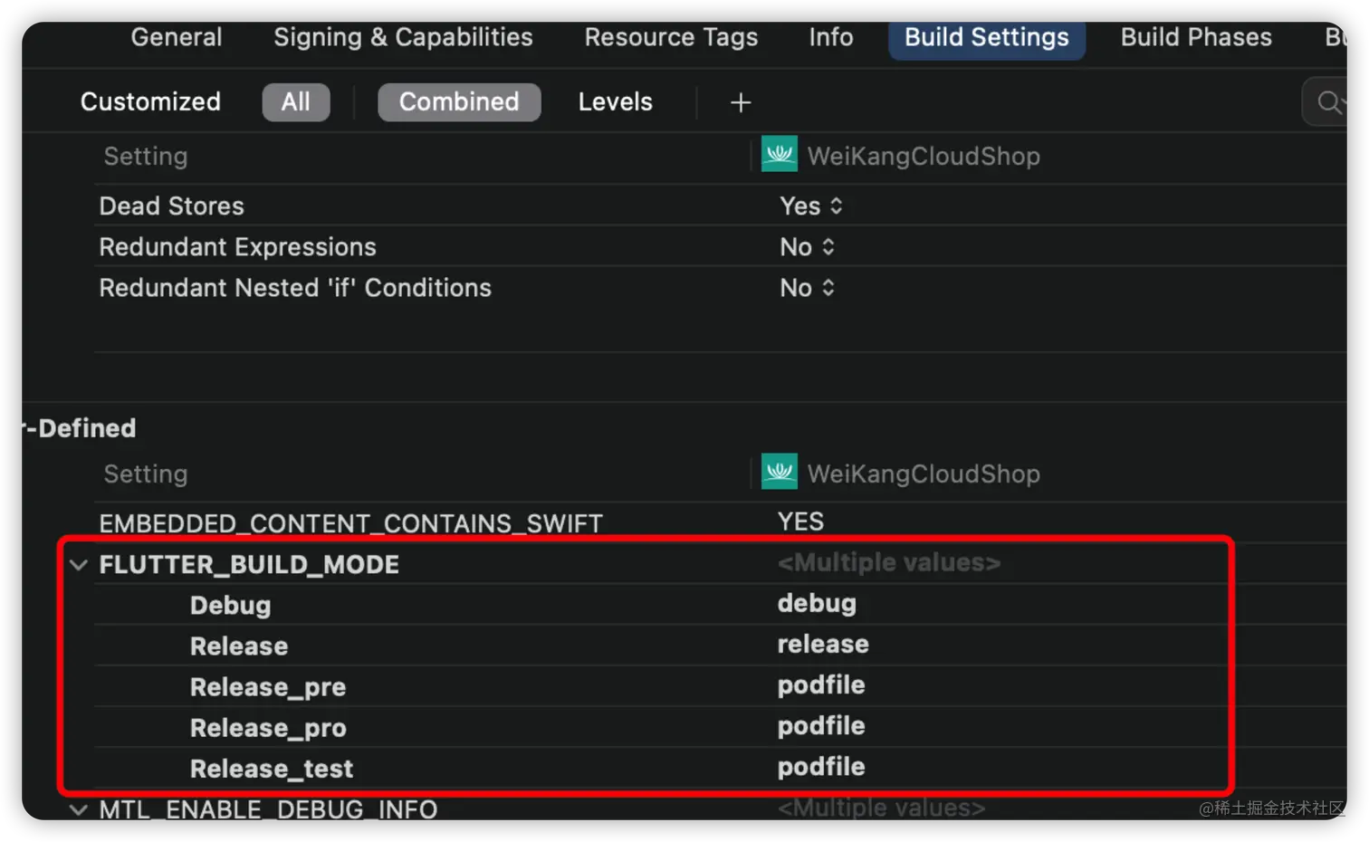Click WeiKangCloudShop app icon in top header

779,155
